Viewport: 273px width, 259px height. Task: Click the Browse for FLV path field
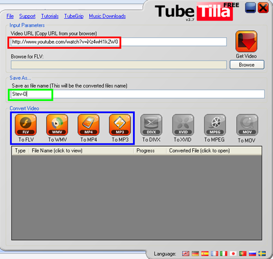pos(118,65)
